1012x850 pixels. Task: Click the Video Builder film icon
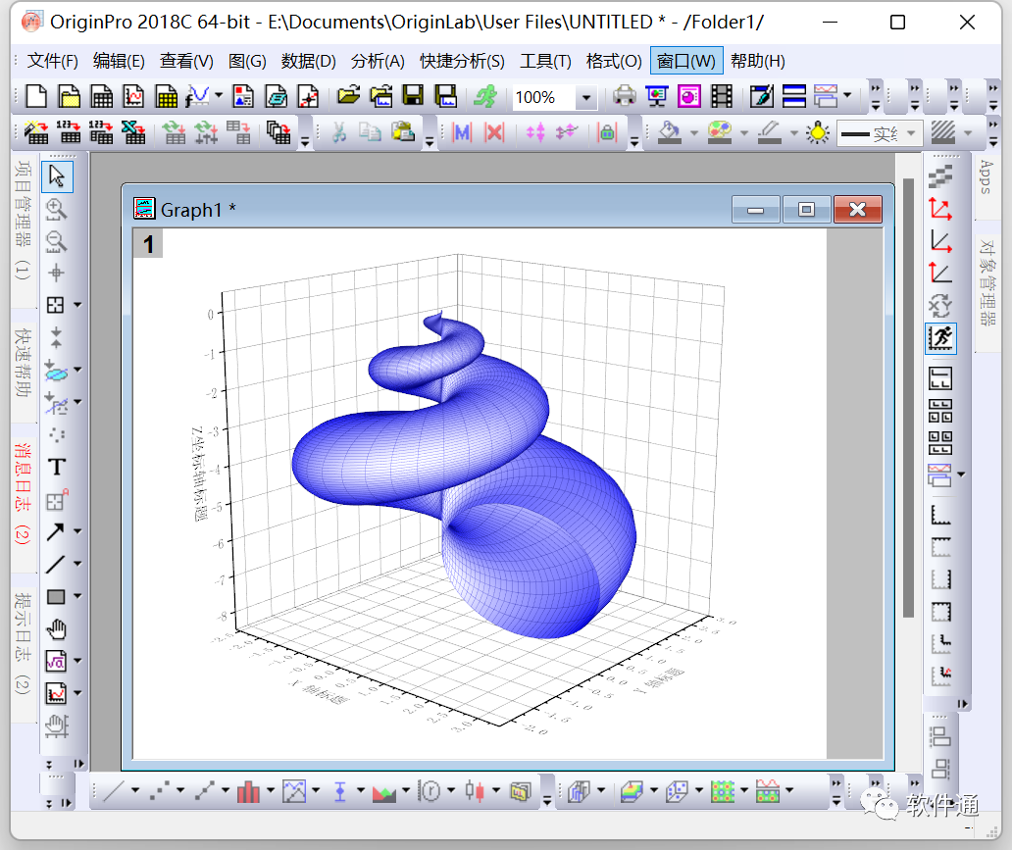pos(722,97)
